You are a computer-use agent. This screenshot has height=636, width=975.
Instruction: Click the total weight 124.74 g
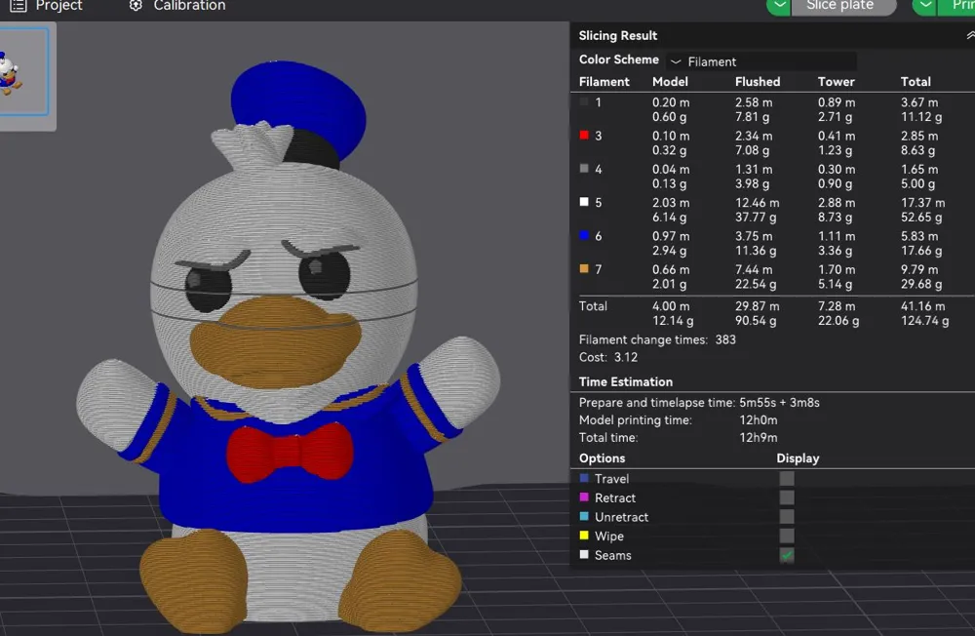pos(924,321)
